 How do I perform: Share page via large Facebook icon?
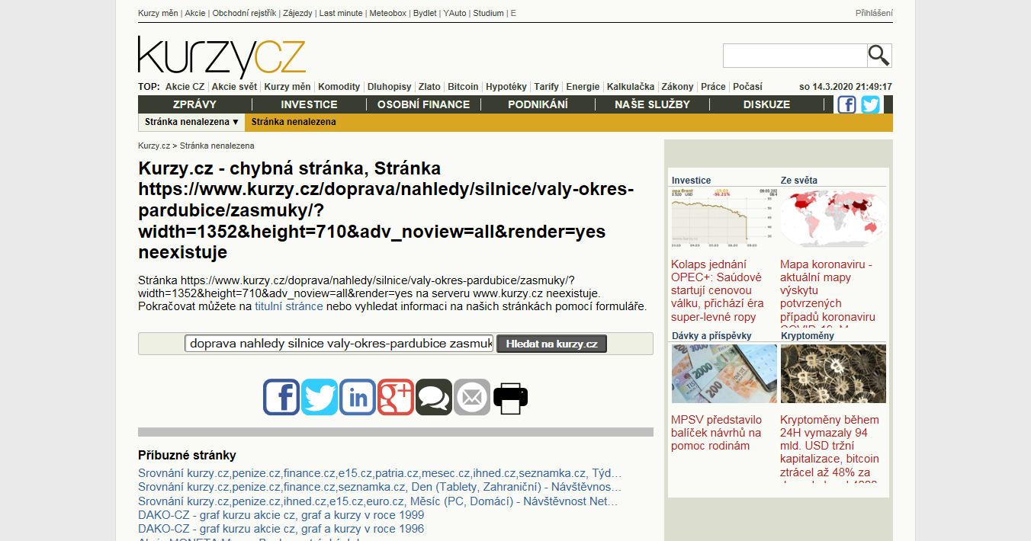point(281,397)
